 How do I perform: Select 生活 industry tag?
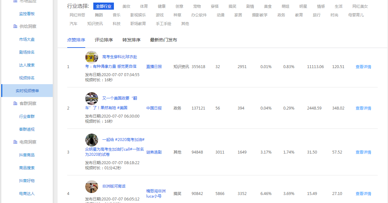[339, 6]
